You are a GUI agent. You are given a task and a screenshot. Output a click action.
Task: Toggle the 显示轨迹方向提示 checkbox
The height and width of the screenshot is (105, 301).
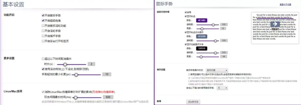(185, 32)
